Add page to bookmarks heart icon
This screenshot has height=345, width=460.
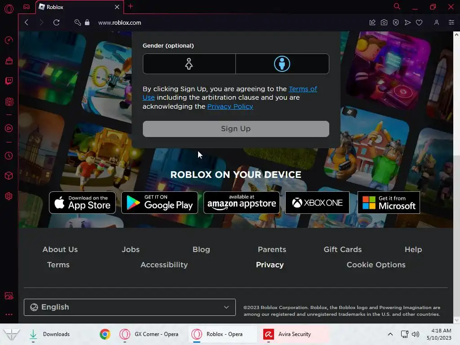click(419, 22)
